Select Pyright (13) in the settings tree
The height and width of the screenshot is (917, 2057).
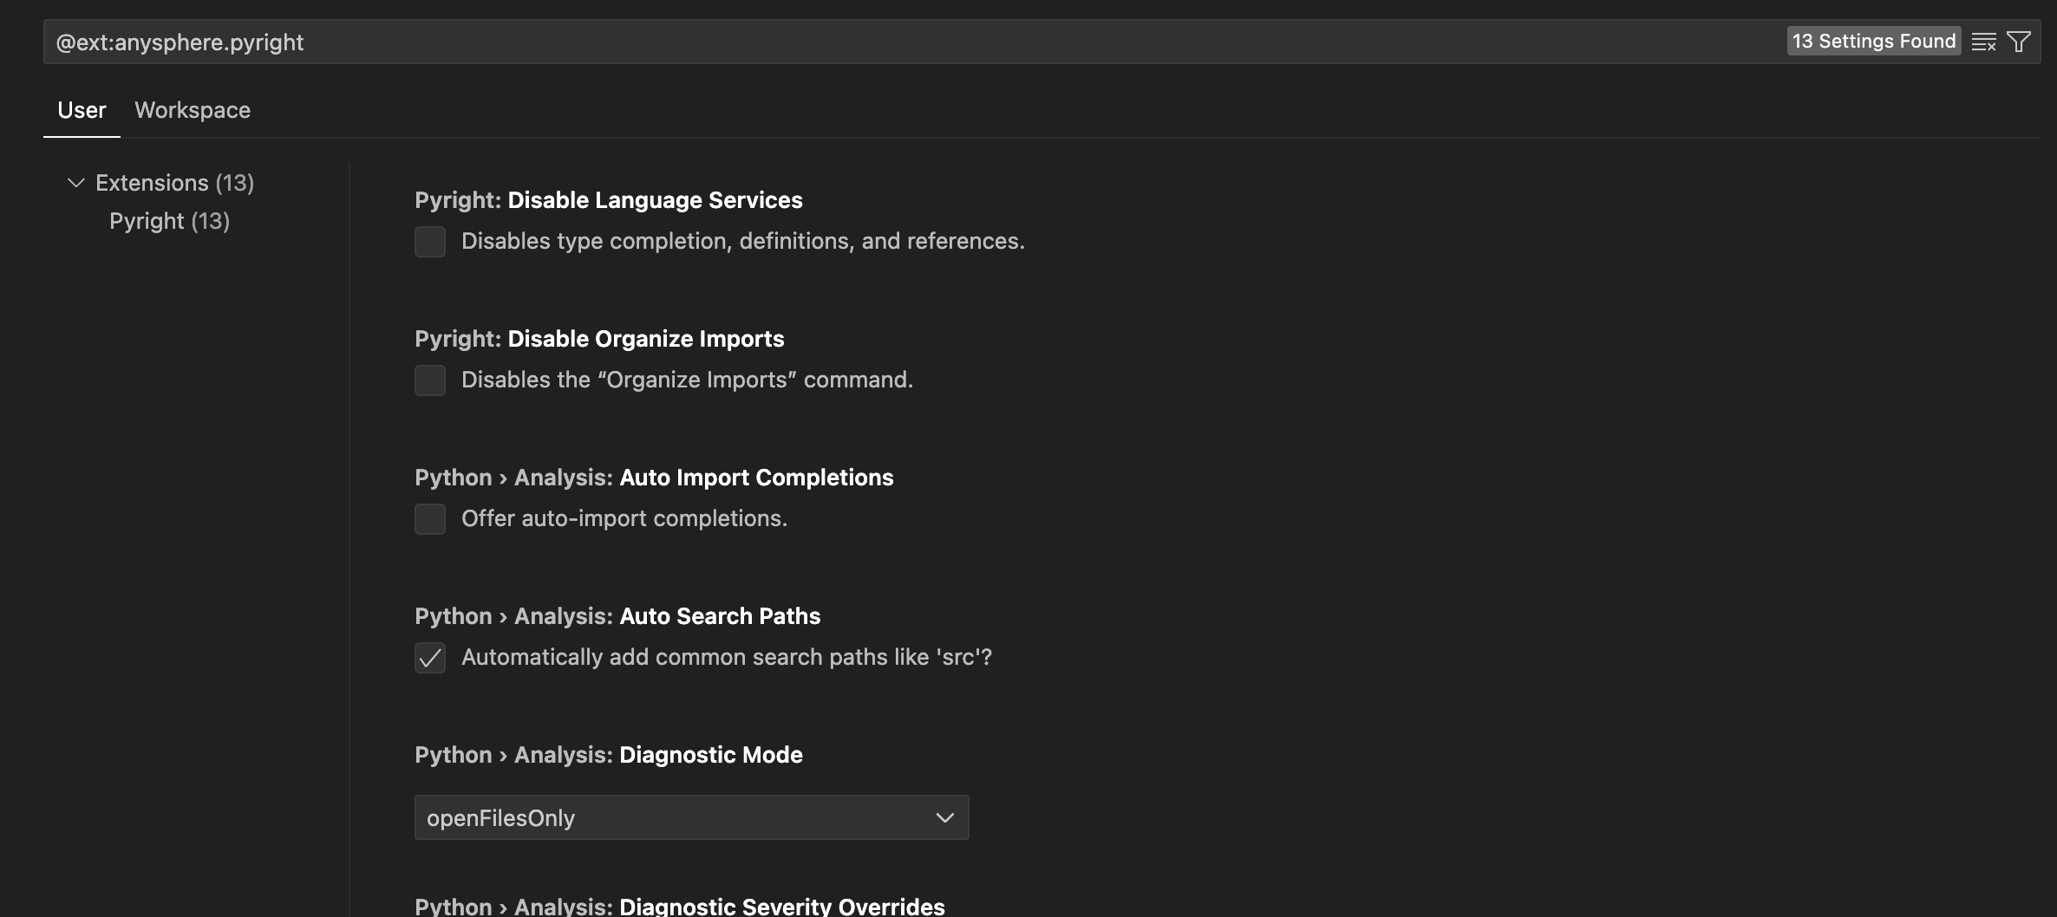click(x=169, y=221)
